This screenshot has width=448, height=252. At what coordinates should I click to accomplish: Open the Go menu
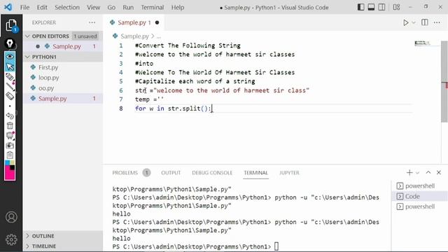111,8
